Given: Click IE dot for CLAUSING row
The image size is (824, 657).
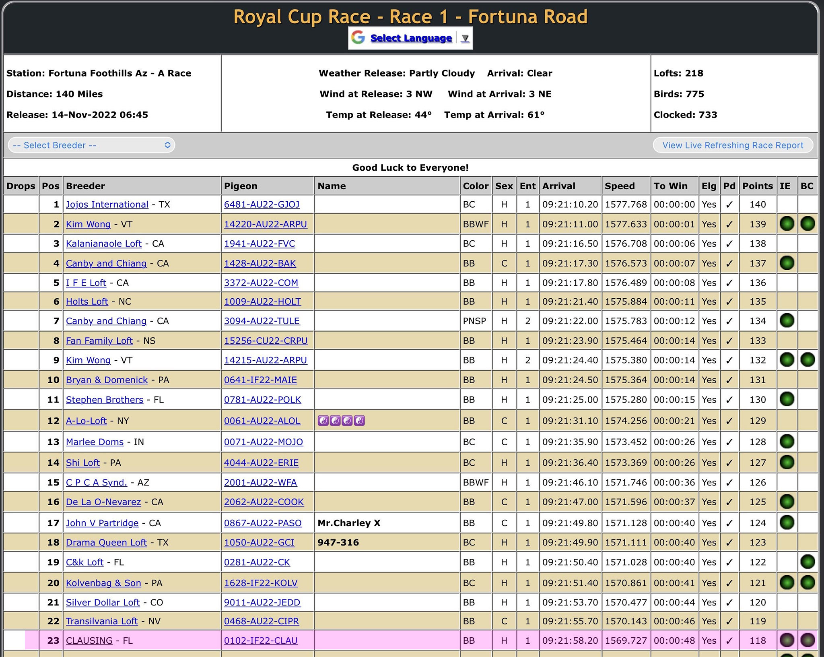Looking at the screenshot, I should pyautogui.click(x=787, y=640).
